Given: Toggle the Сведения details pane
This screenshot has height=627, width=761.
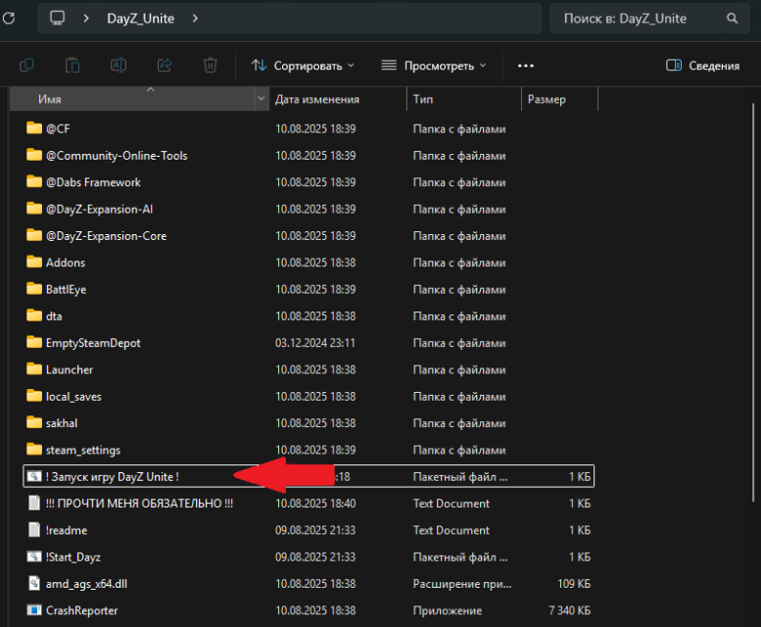Looking at the screenshot, I should [703, 66].
